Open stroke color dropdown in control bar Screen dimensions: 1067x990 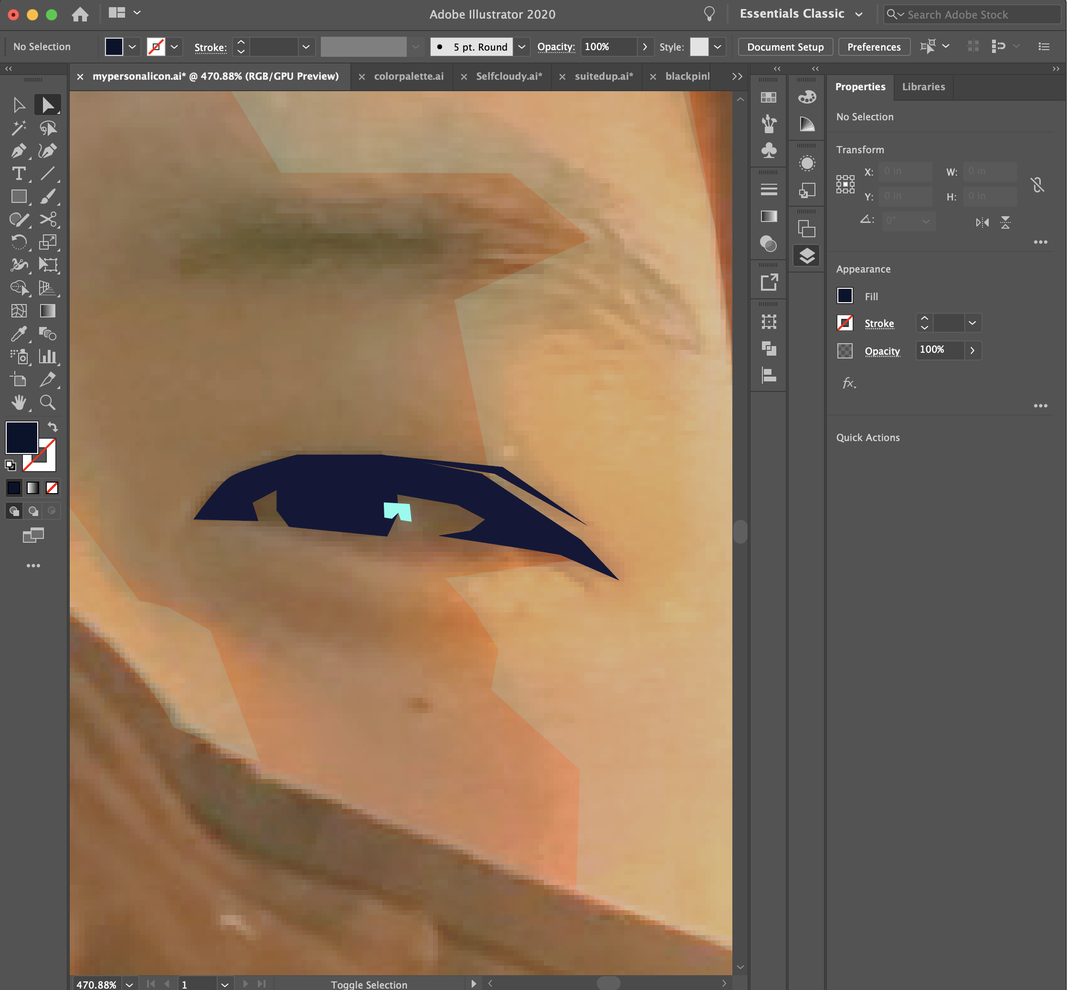coord(175,47)
